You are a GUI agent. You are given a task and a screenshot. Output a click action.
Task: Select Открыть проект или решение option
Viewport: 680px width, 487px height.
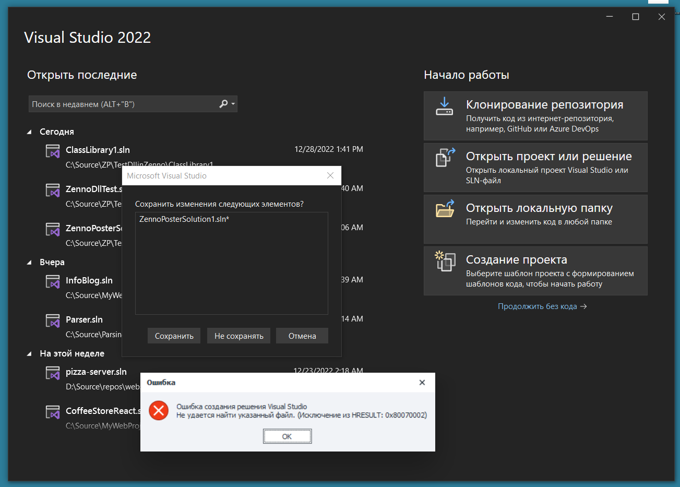[x=535, y=168]
